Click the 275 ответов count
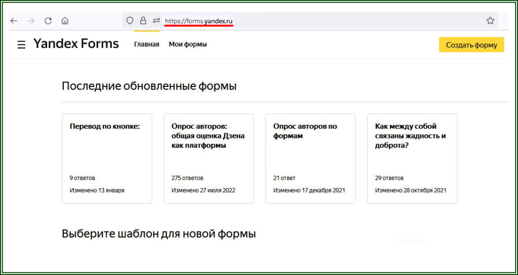The height and width of the screenshot is (275, 518). (x=187, y=178)
